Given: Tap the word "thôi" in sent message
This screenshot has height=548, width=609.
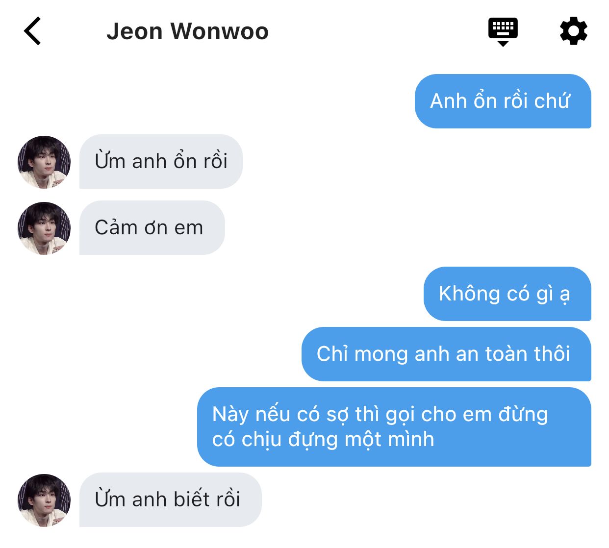Looking at the screenshot, I should pos(552,354).
